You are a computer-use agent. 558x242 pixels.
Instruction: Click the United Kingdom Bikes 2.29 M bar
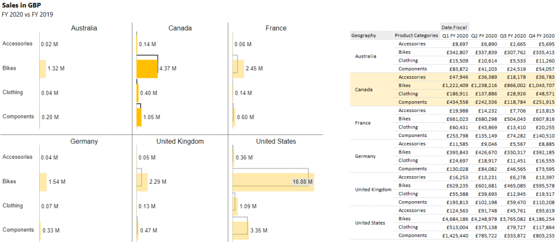coord(142,182)
